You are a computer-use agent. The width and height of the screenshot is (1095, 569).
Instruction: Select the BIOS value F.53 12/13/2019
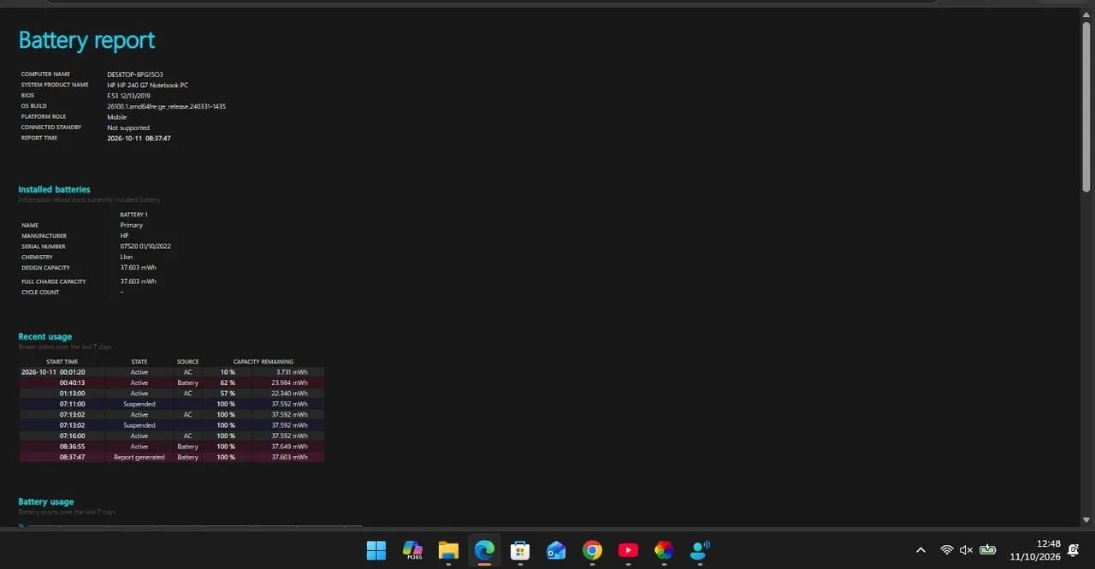(128, 96)
